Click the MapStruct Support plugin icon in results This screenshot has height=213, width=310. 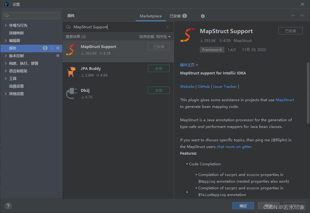click(x=72, y=50)
